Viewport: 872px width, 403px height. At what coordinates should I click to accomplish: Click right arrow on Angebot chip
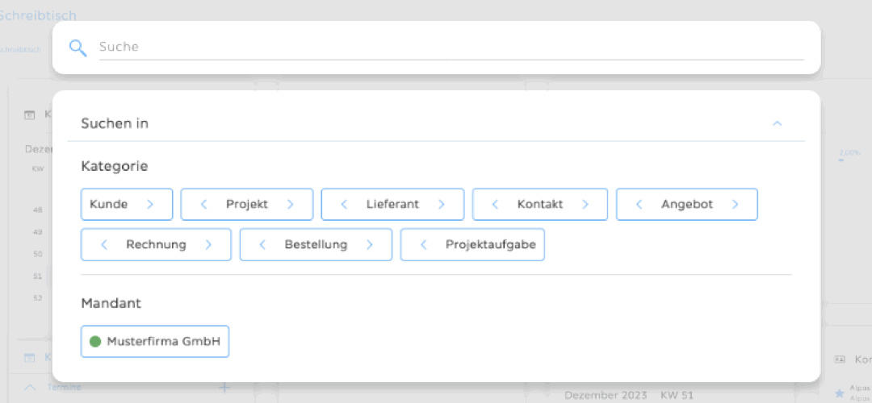[x=735, y=205]
